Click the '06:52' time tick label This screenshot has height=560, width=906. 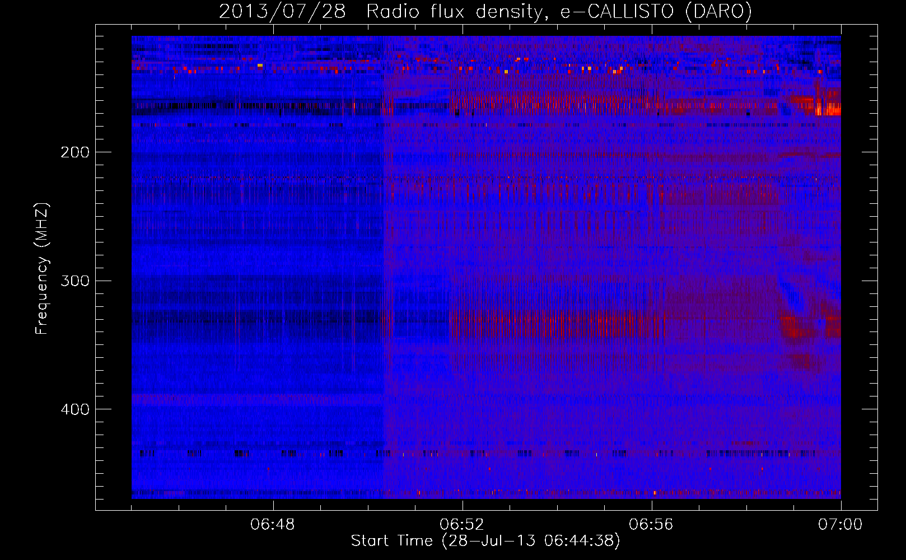point(462,525)
